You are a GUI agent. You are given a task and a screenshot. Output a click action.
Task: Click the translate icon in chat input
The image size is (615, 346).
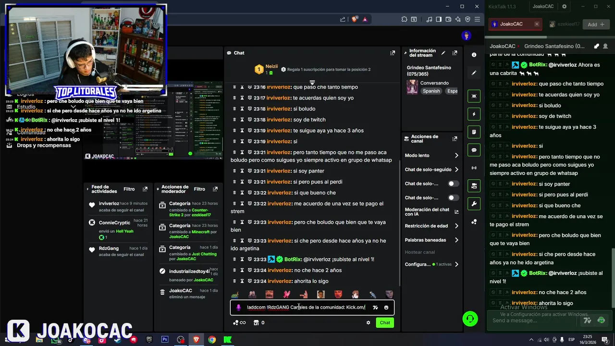[375, 308]
